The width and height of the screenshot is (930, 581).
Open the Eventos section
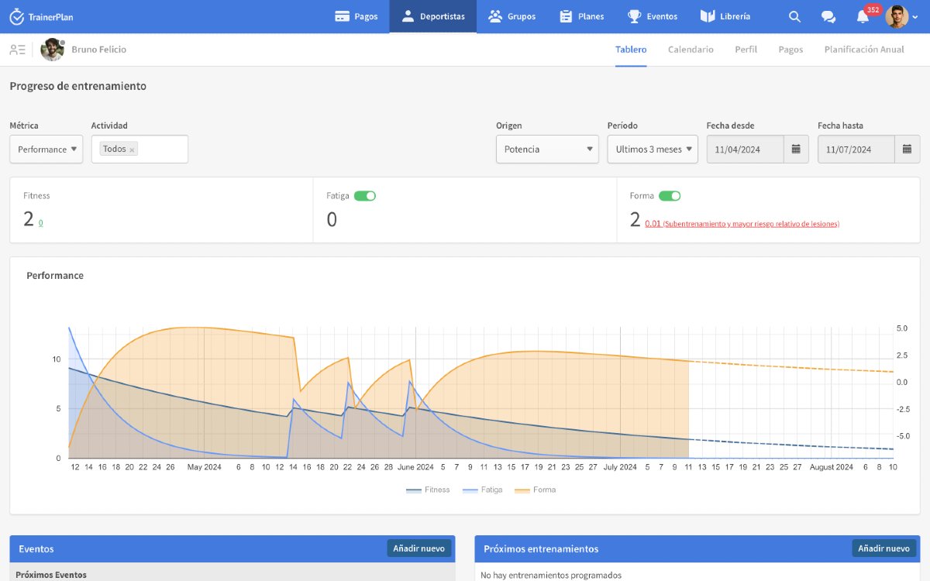[652, 16]
